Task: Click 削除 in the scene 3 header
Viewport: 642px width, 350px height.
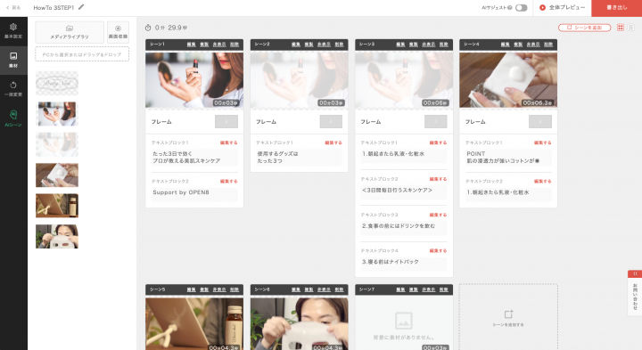Action: pyautogui.click(x=444, y=45)
